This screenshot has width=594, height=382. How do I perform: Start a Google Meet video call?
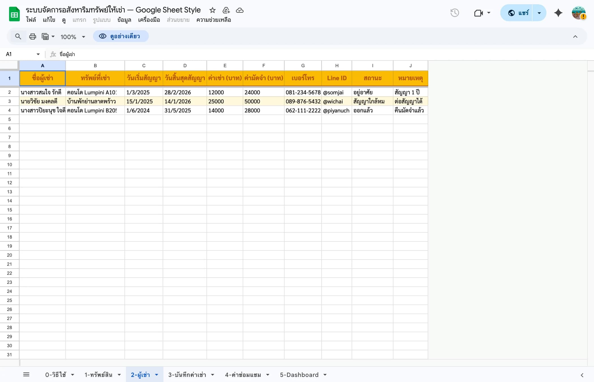tap(478, 13)
